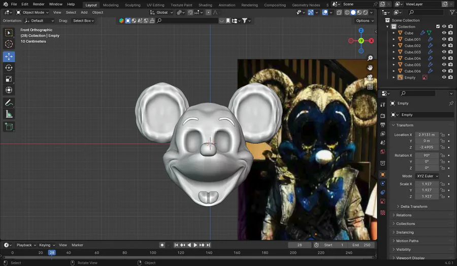Open the Render properties tab
The width and height of the screenshot is (457, 266).
pos(383,116)
